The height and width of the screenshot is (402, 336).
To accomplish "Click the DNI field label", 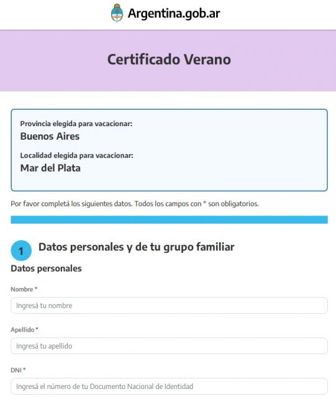I will (x=16, y=370).
